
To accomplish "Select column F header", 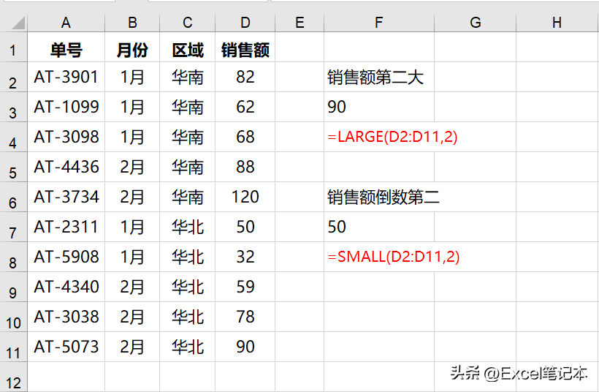I will pyautogui.click(x=379, y=23).
